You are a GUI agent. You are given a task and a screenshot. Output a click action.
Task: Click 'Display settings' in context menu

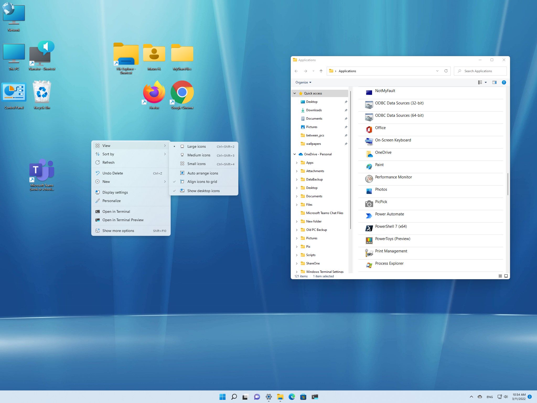(x=115, y=192)
